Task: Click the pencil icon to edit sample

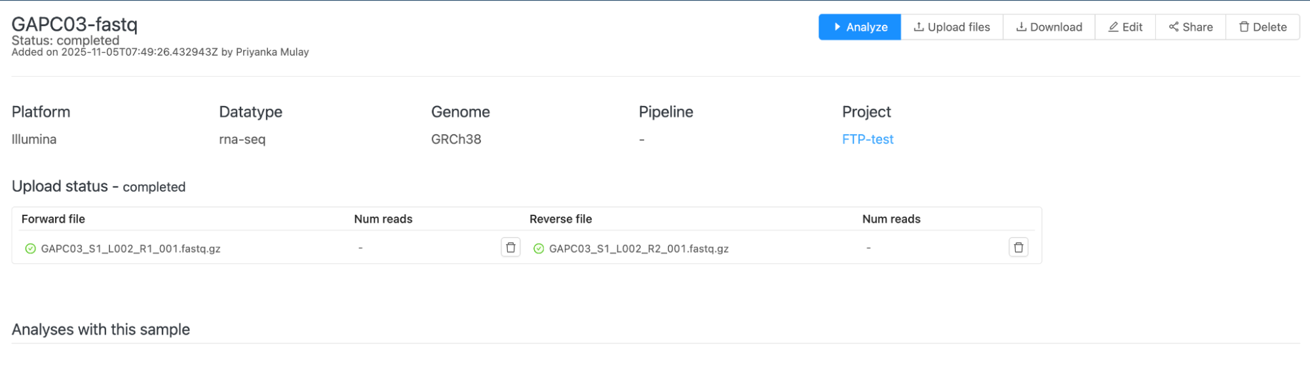Action: point(1113,27)
